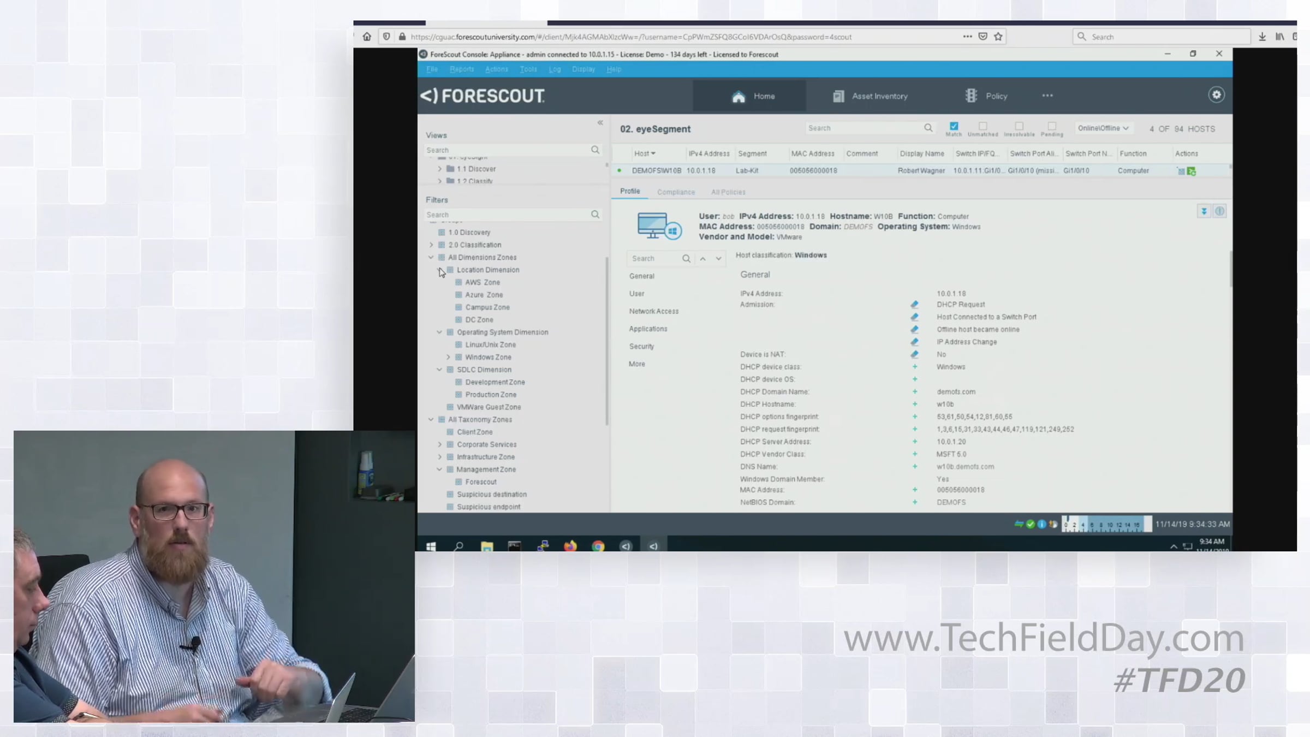Click the Firefox icon in the Windows taskbar
The width and height of the screenshot is (1310, 737).
pos(570,546)
